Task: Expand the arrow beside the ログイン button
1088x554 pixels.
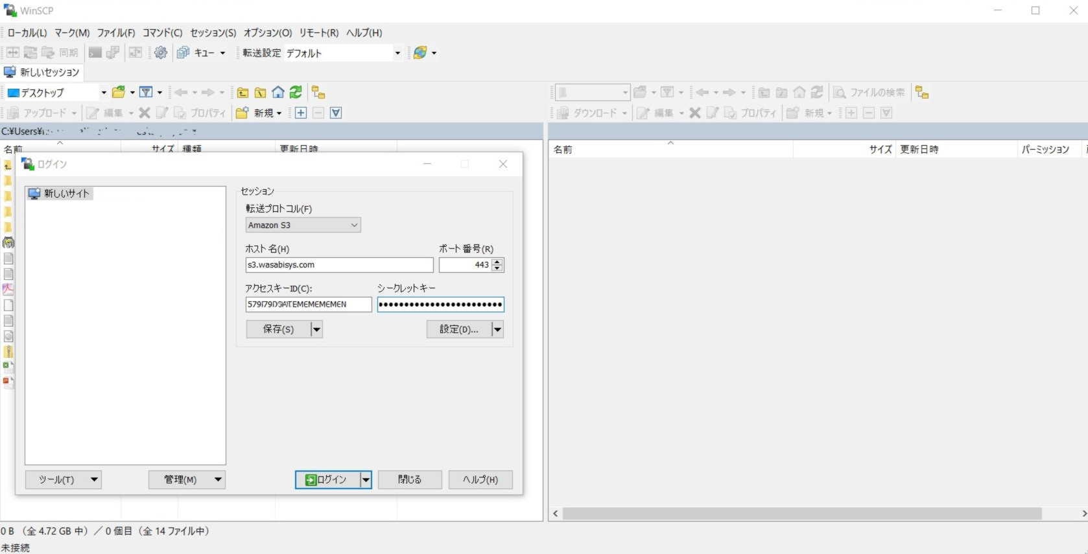Action: pyautogui.click(x=366, y=479)
